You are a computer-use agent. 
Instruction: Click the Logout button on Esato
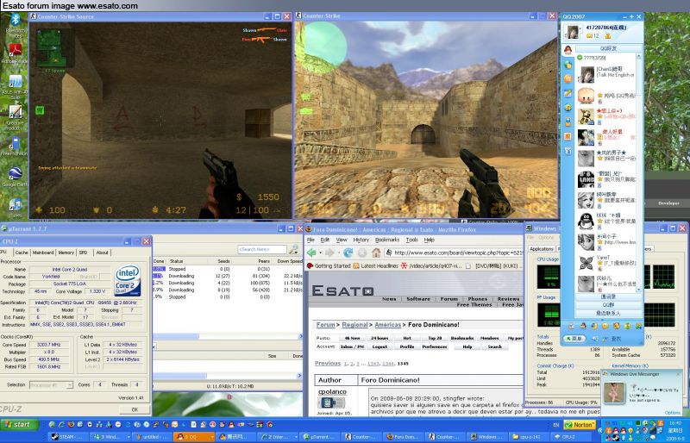point(379,346)
